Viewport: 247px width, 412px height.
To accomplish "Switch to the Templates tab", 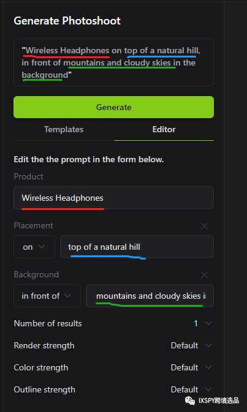I will click(64, 129).
